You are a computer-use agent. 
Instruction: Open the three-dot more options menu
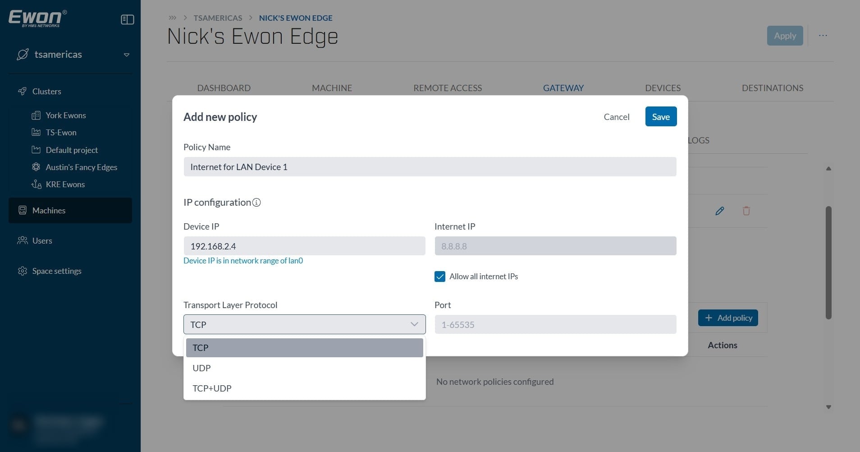pyautogui.click(x=823, y=36)
